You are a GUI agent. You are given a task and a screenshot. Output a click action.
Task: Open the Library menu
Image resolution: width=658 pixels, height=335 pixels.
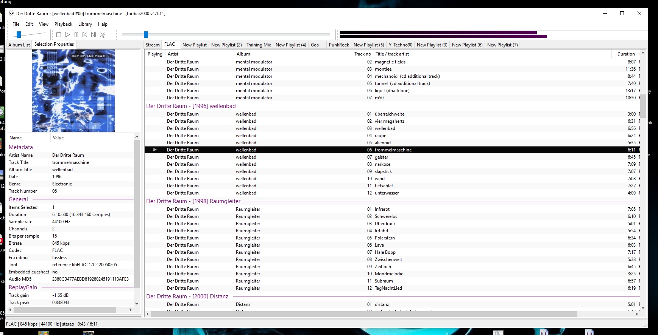point(85,24)
